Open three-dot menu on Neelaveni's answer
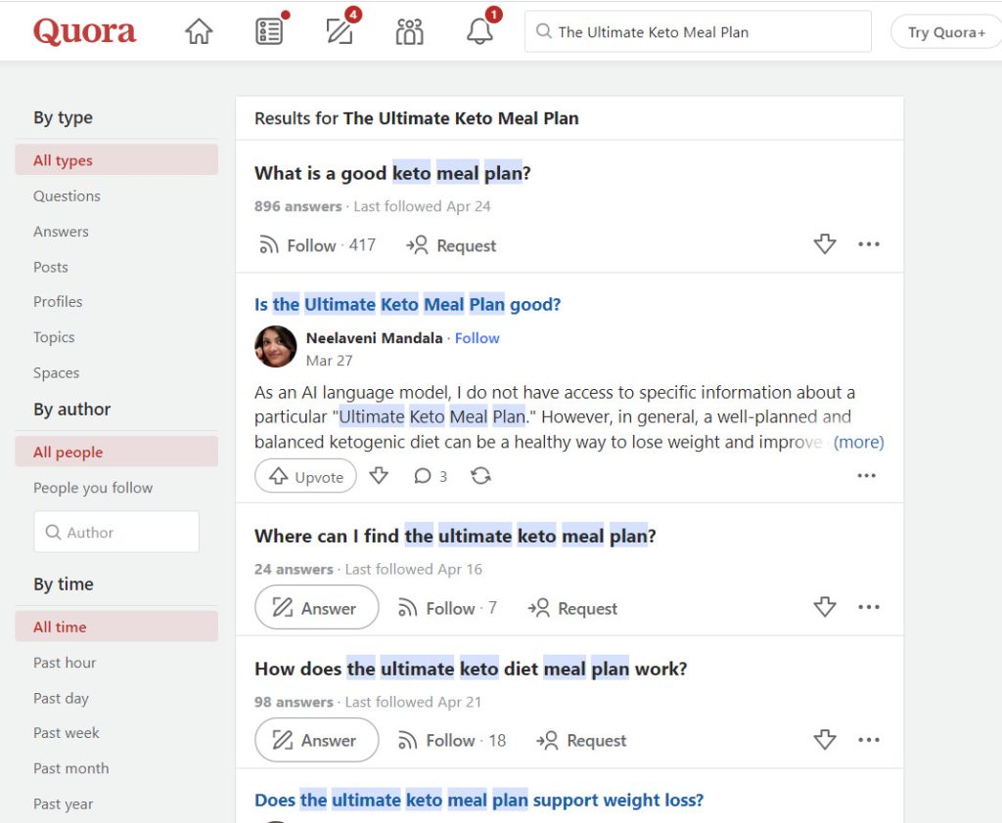 pos(866,476)
